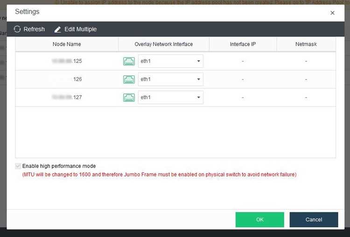
Task: Dismiss dialog with the Cancel button
Action: click(314, 220)
